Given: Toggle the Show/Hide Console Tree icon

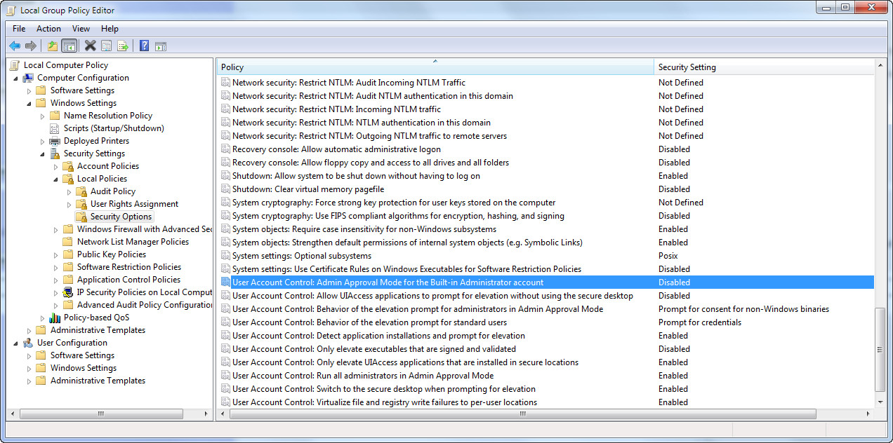Looking at the screenshot, I should pyautogui.click(x=69, y=46).
